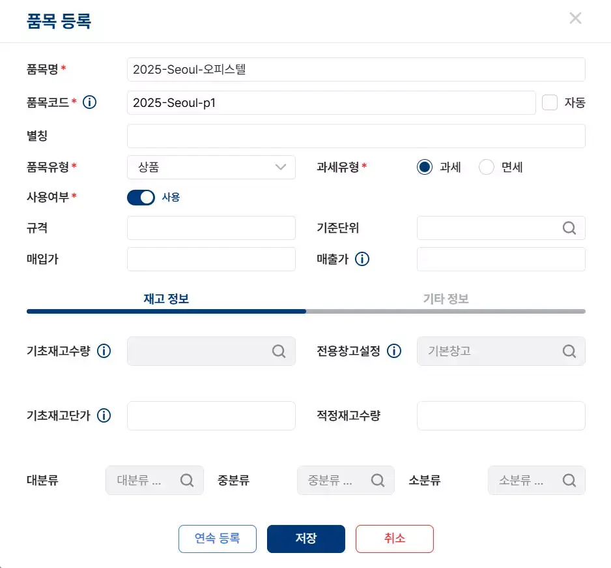This screenshot has height=568, width=611.
Task: Click the 연속 등록 button
Action: click(x=218, y=539)
